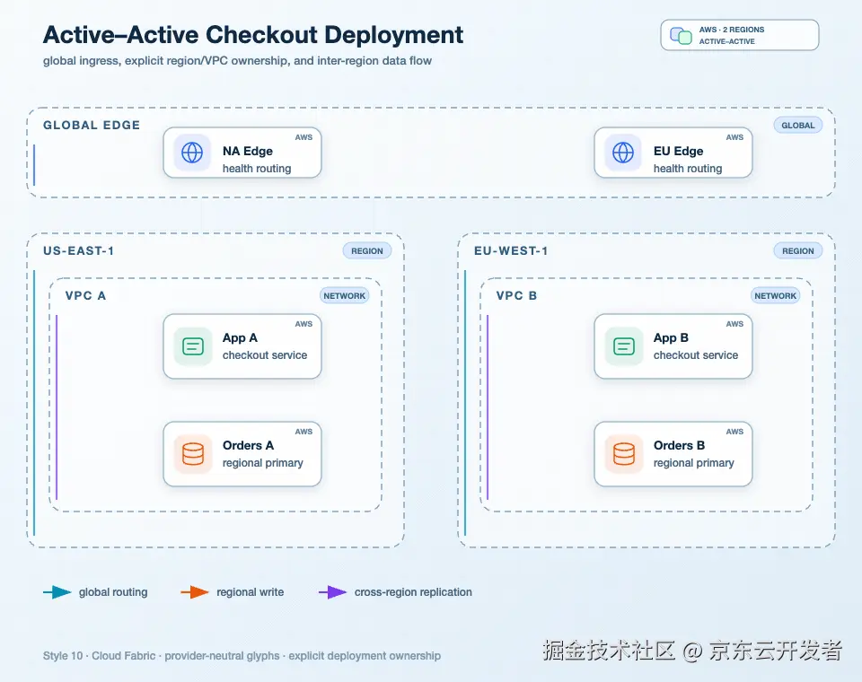Click the Style 10 Cloud Fabric footer text
862x682 pixels.
coord(242,656)
